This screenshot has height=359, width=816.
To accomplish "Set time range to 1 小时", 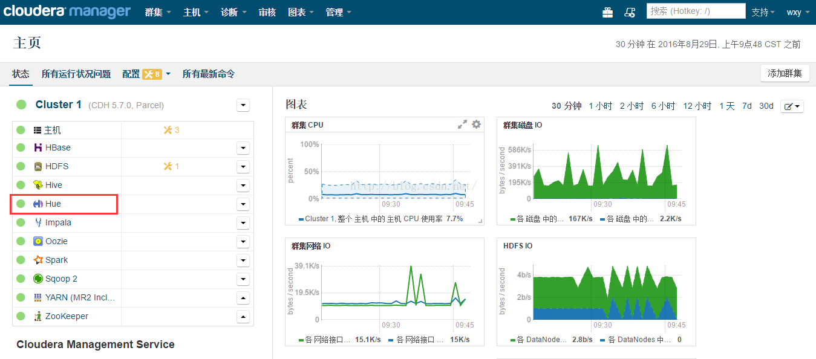I will pos(601,106).
